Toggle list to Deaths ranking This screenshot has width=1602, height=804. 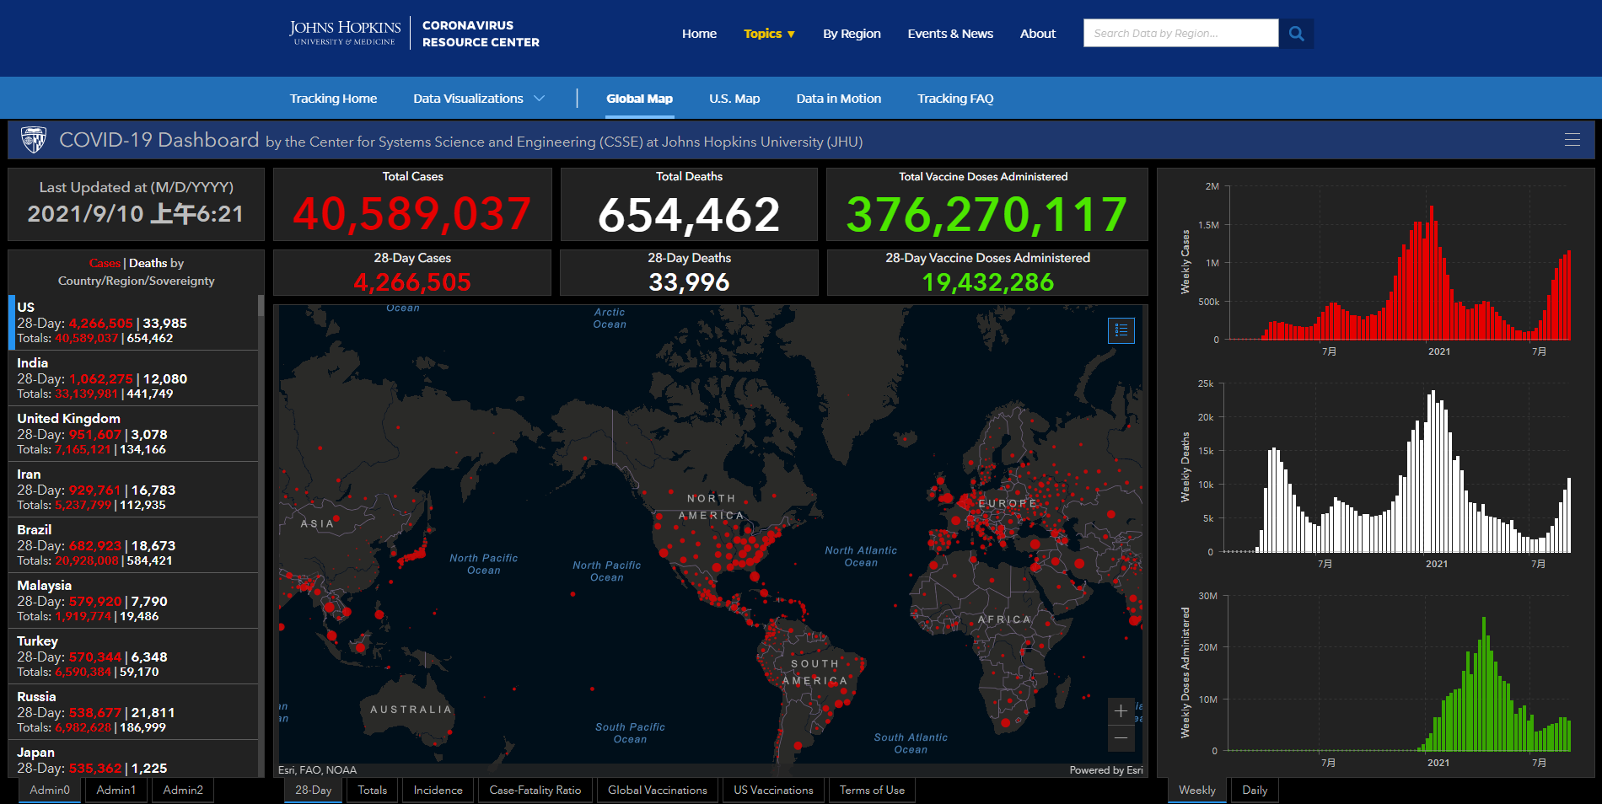(x=148, y=263)
